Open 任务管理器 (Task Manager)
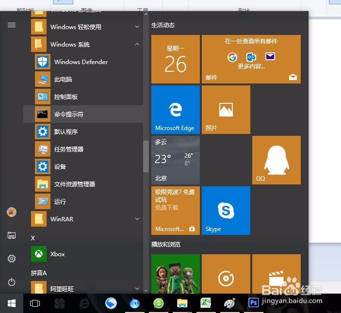This screenshot has height=313, width=341. [83, 149]
